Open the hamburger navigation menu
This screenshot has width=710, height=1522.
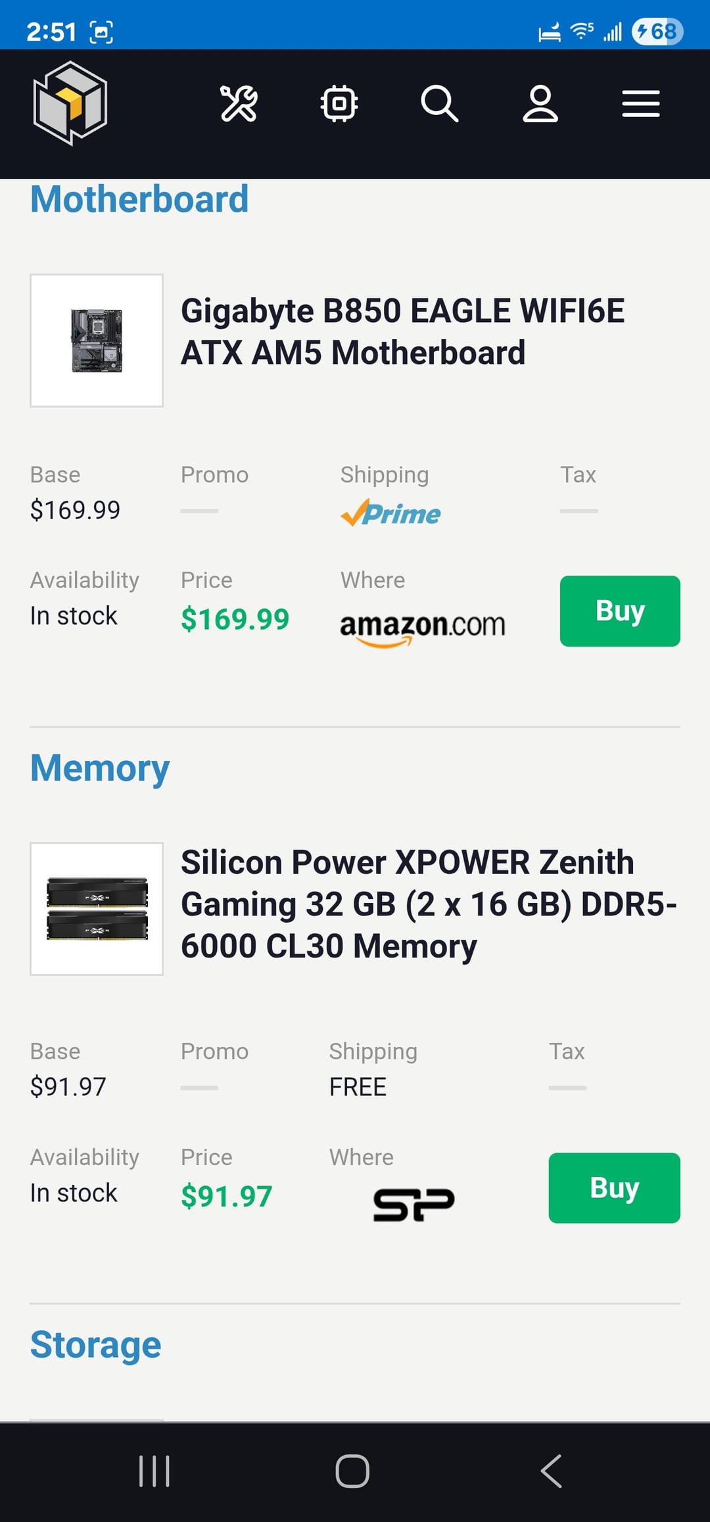pyautogui.click(x=641, y=104)
